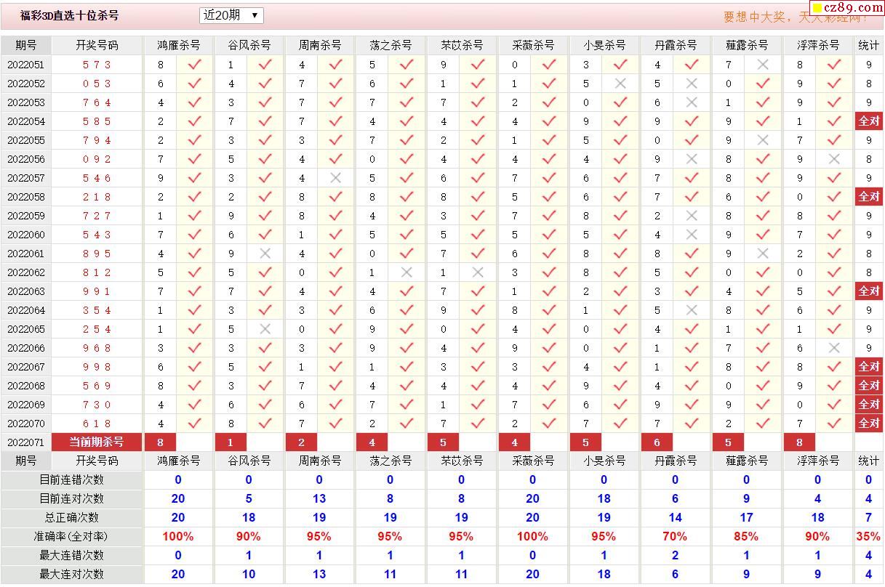
Task: Click the 85% accuracy value under 薤露杀号
Action: (746, 537)
